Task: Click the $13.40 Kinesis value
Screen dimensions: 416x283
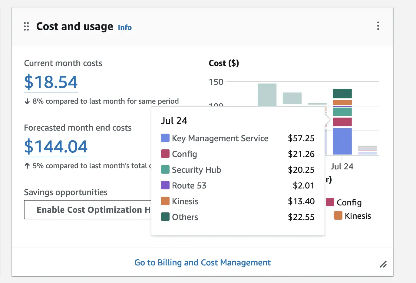Action: tap(301, 201)
